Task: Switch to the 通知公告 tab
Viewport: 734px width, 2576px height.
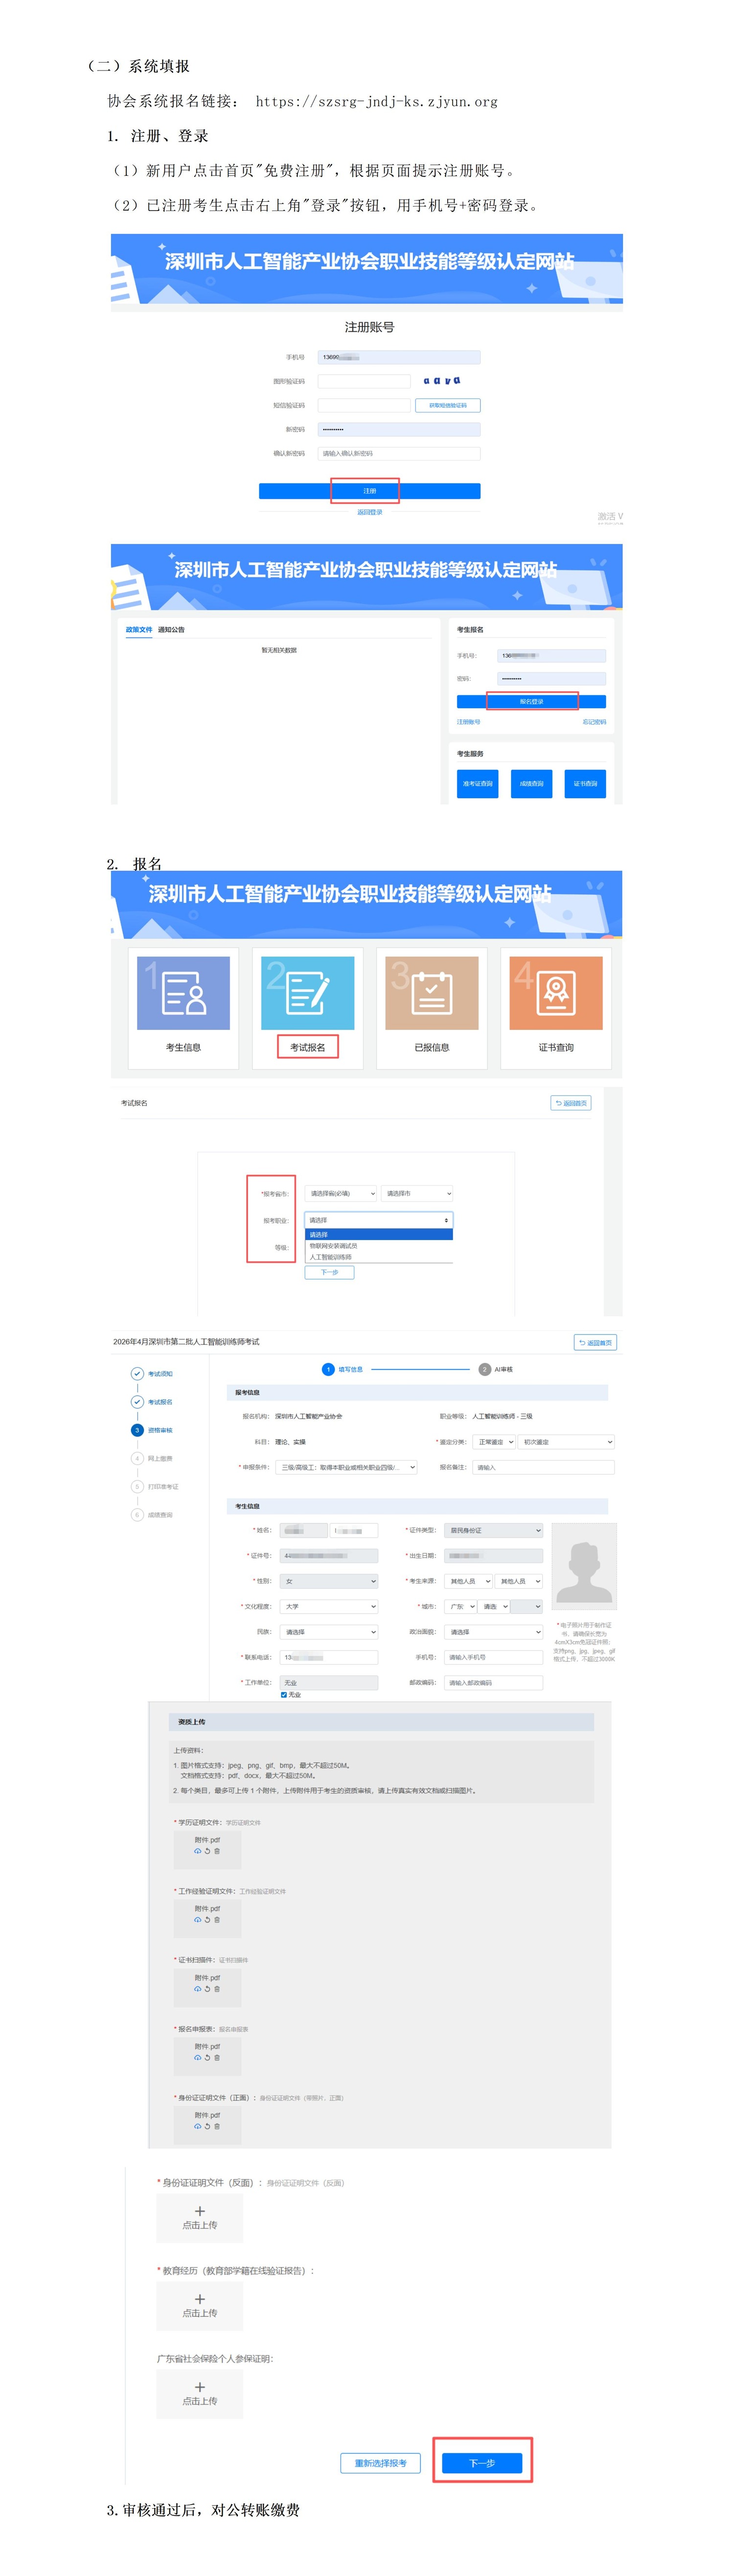Action: (x=171, y=630)
